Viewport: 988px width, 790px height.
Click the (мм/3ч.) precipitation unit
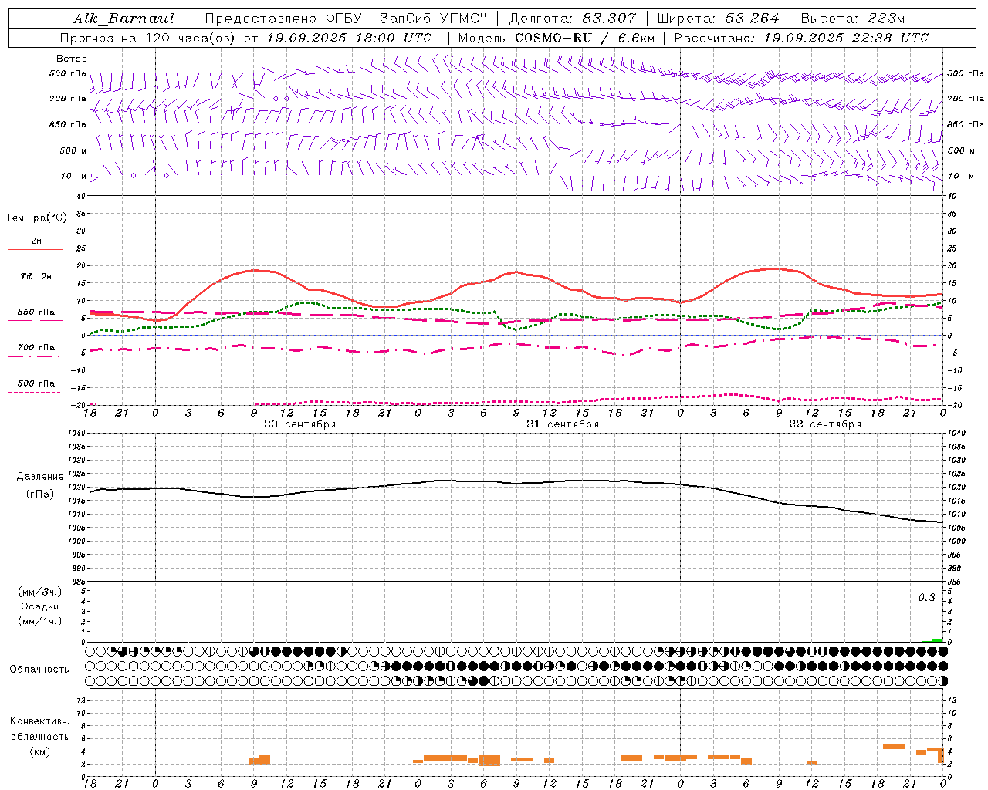40,592
